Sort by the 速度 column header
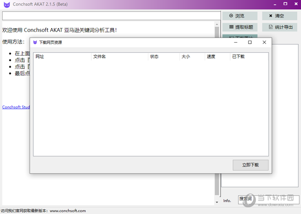 click(x=217, y=57)
